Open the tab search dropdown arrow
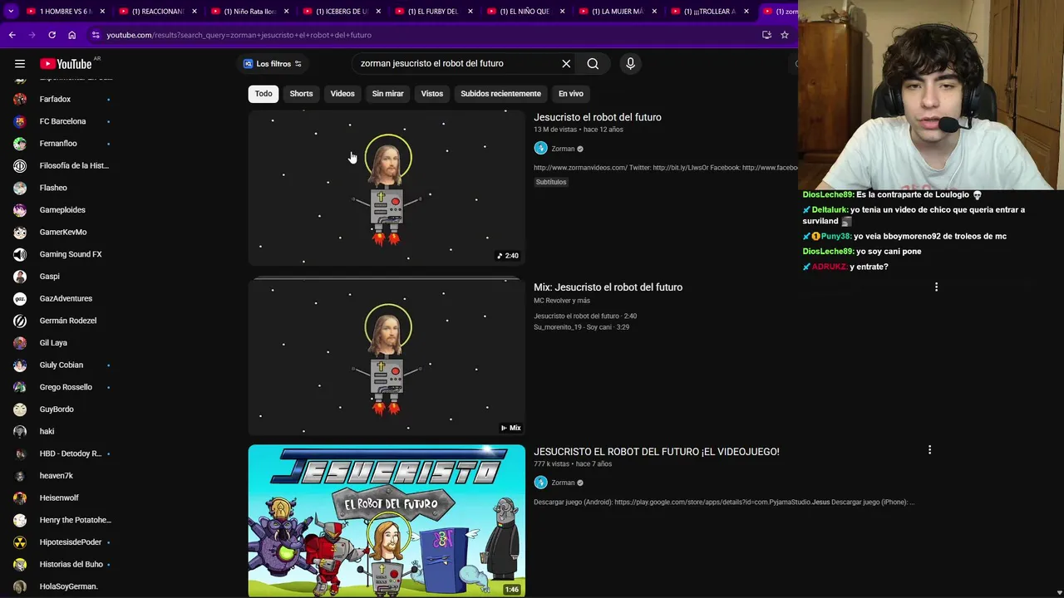Image resolution: width=1064 pixels, height=598 pixels. [11, 12]
